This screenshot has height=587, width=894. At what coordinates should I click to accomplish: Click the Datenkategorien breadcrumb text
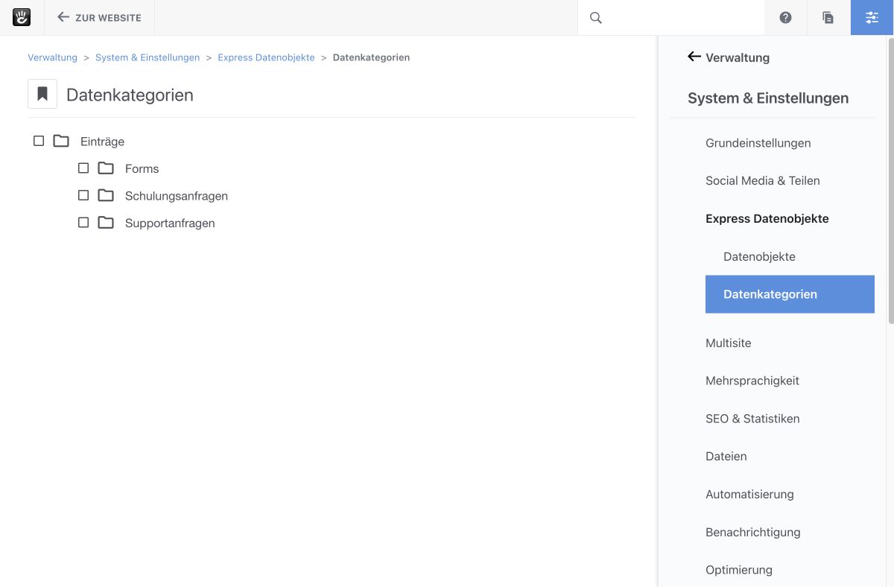pos(371,57)
